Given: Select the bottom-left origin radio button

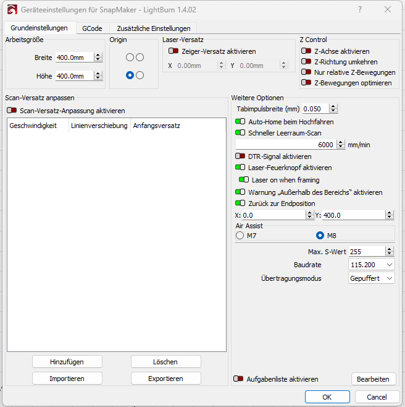Looking at the screenshot, I should (130, 75).
